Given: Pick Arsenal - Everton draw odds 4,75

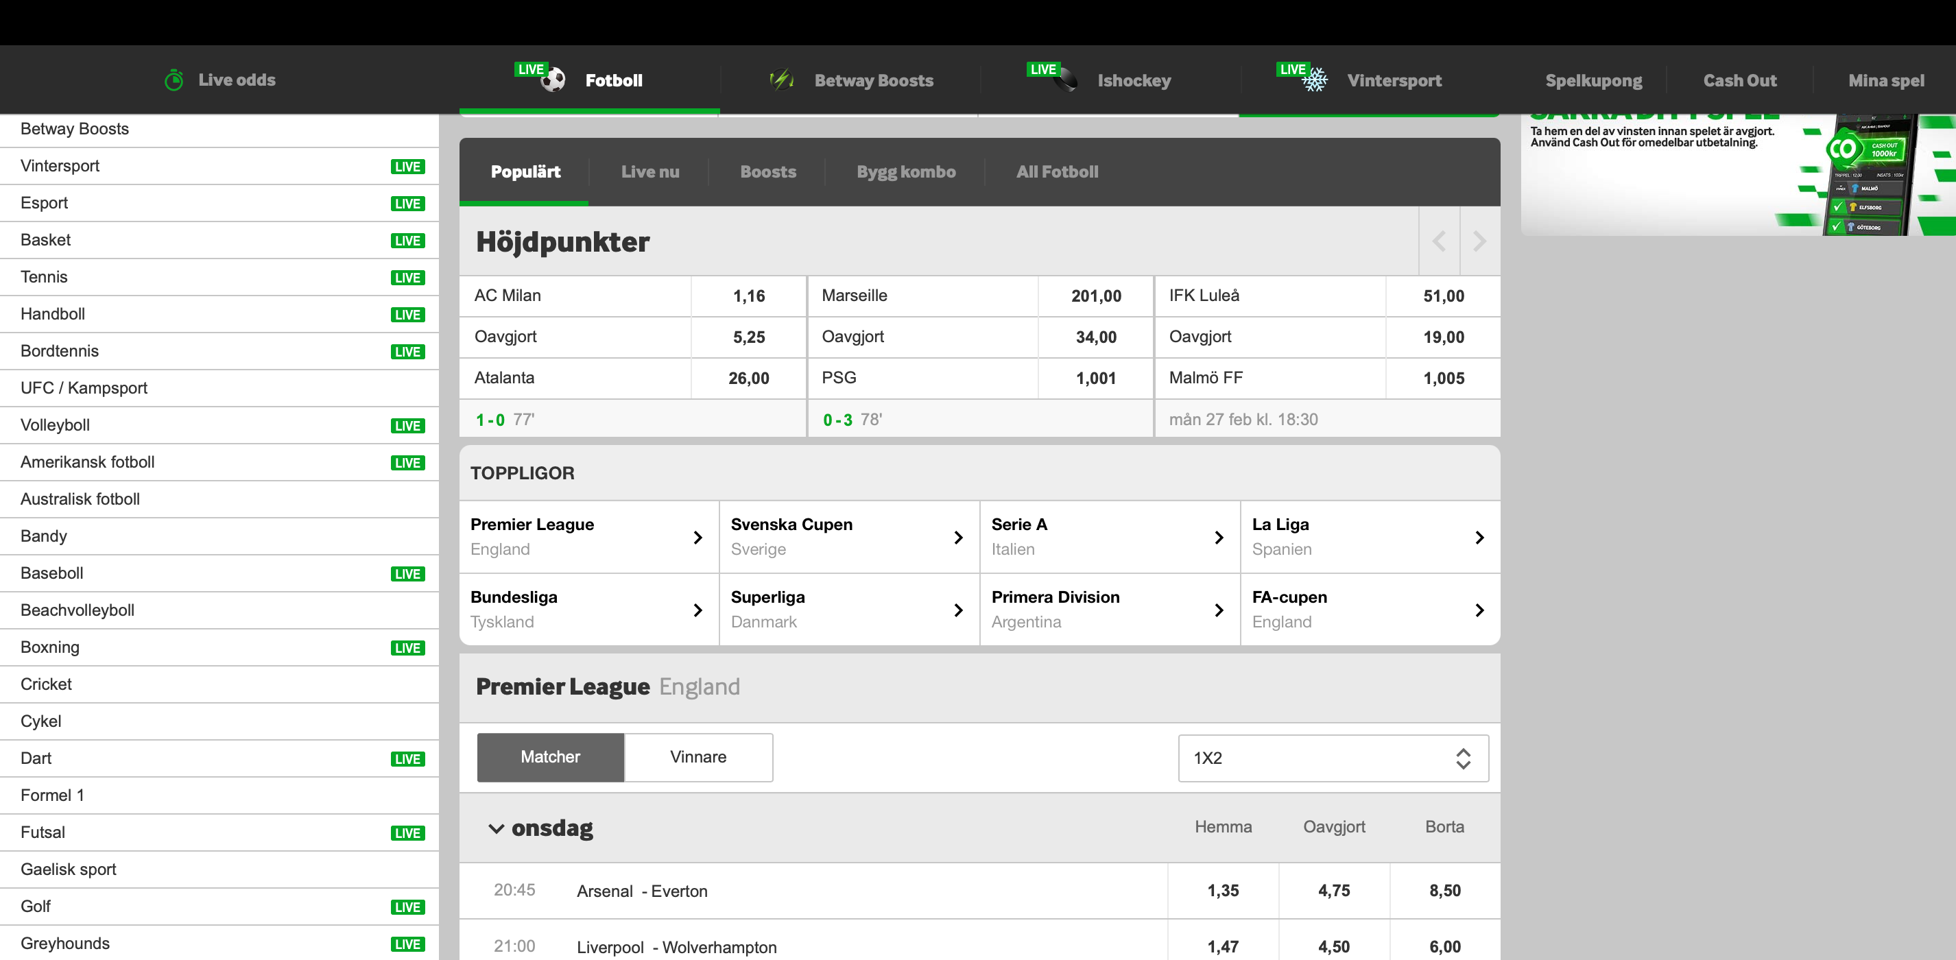Looking at the screenshot, I should 1334,890.
